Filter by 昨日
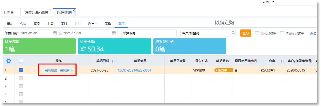 click(10, 24)
